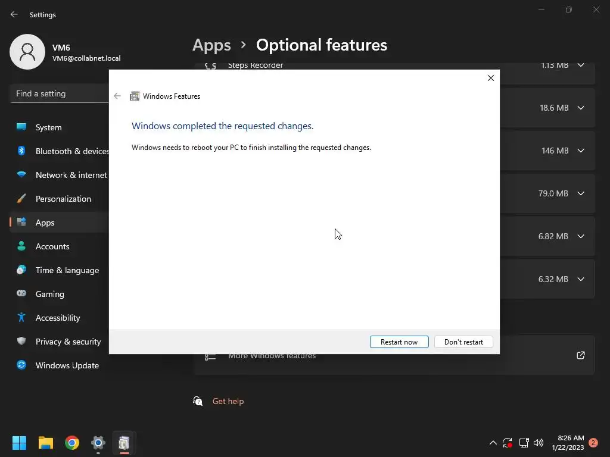Open Personalization settings

point(59,199)
